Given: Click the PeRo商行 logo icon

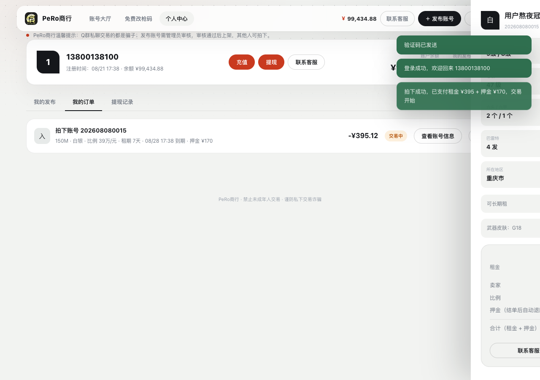Looking at the screenshot, I should click(x=31, y=19).
